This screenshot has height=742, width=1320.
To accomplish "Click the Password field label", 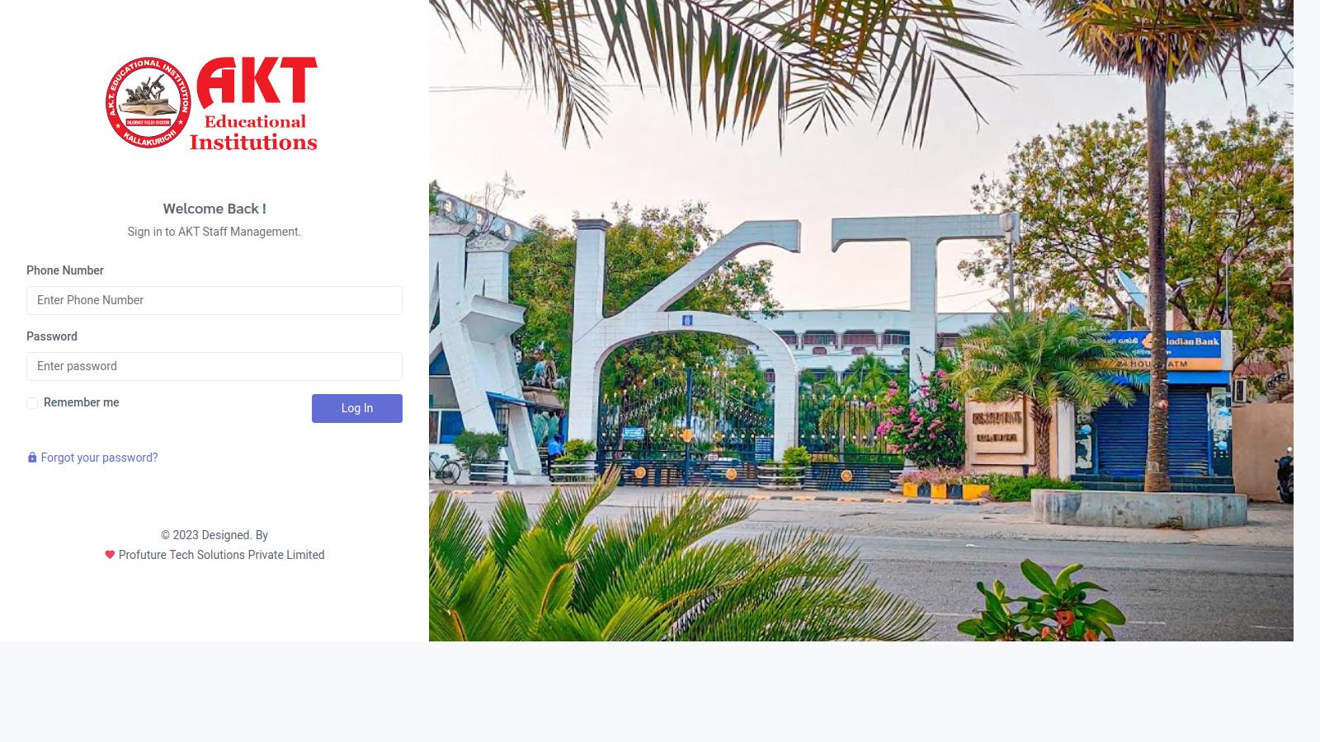I will coord(52,336).
